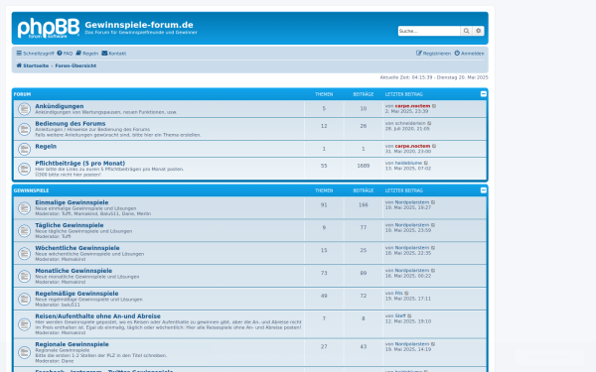Open Bedienung des Forums
Viewport: 596px width, 372px height.
click(71, 123)
